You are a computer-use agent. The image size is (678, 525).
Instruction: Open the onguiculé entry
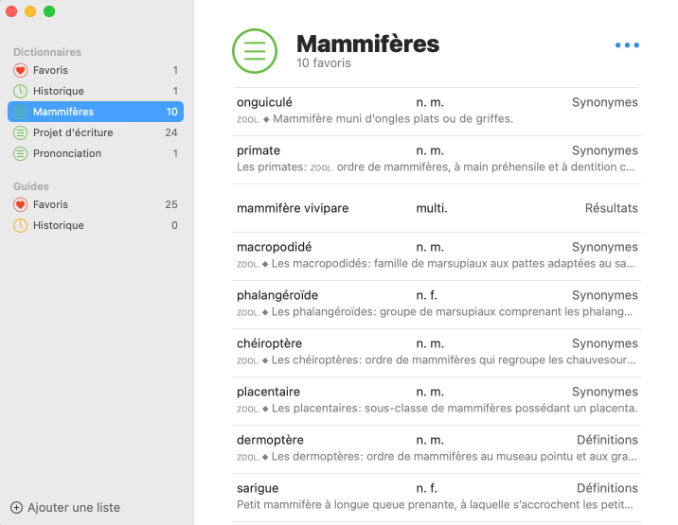(x=437, y=111)
